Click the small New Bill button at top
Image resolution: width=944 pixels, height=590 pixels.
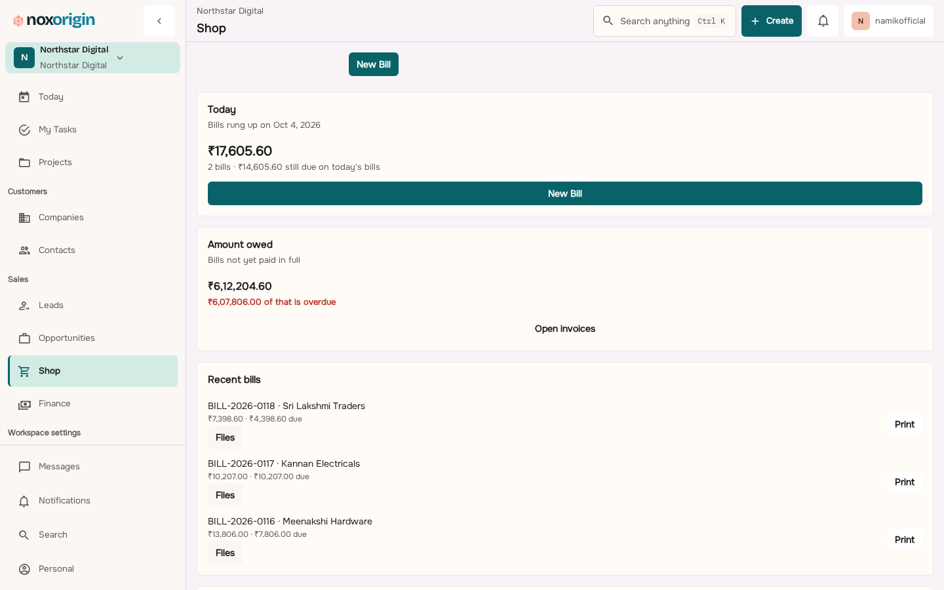point(374,64)
